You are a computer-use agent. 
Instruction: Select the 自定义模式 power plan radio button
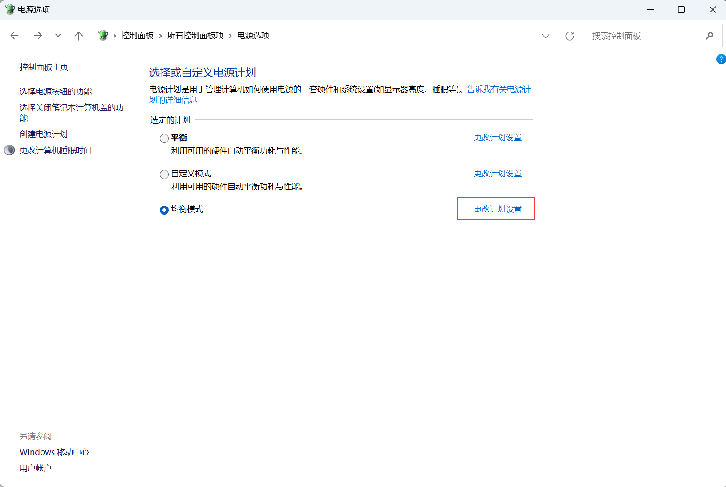(164, 175)
